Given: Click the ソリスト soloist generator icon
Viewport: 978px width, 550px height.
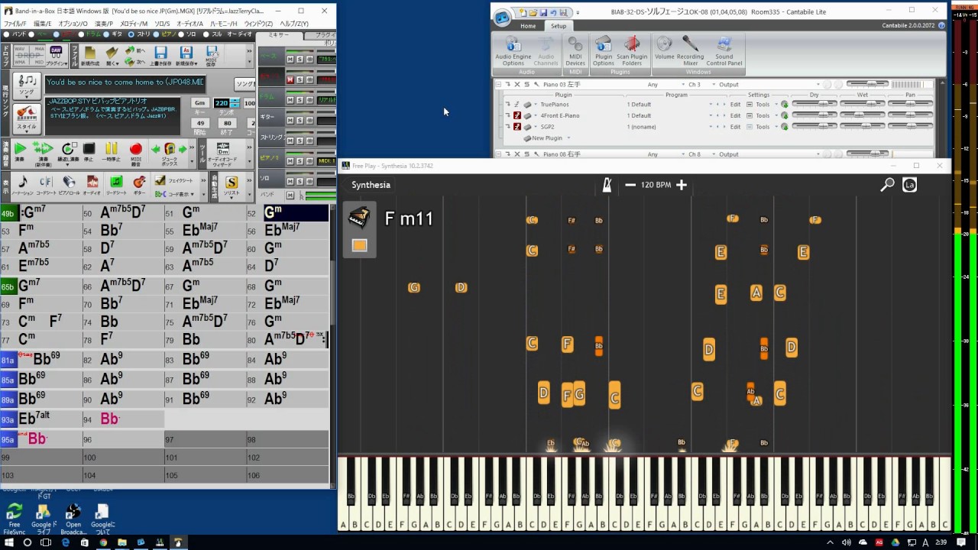Looking at the screenshot, I should coord(232,186).
